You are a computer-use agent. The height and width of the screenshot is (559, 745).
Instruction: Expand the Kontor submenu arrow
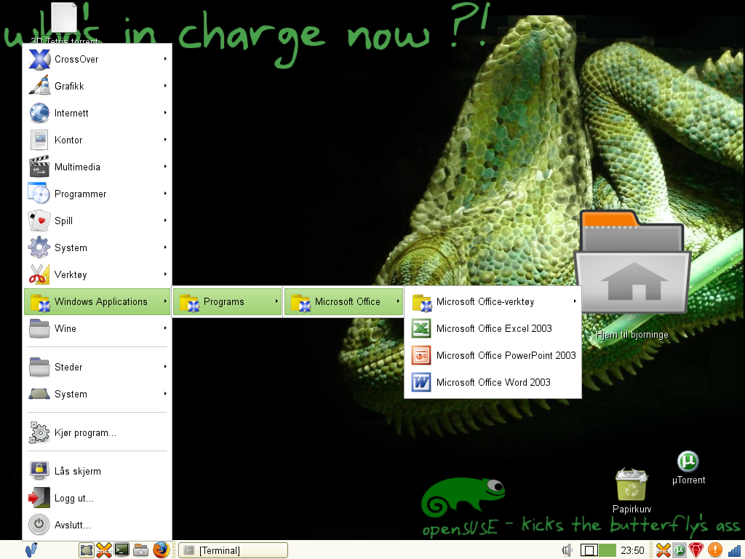pos(165,140)
